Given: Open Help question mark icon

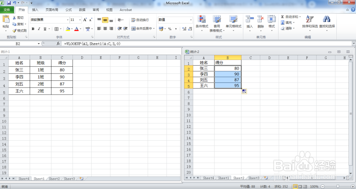Looking at the screenshot, I should click(x=353, y=10).
